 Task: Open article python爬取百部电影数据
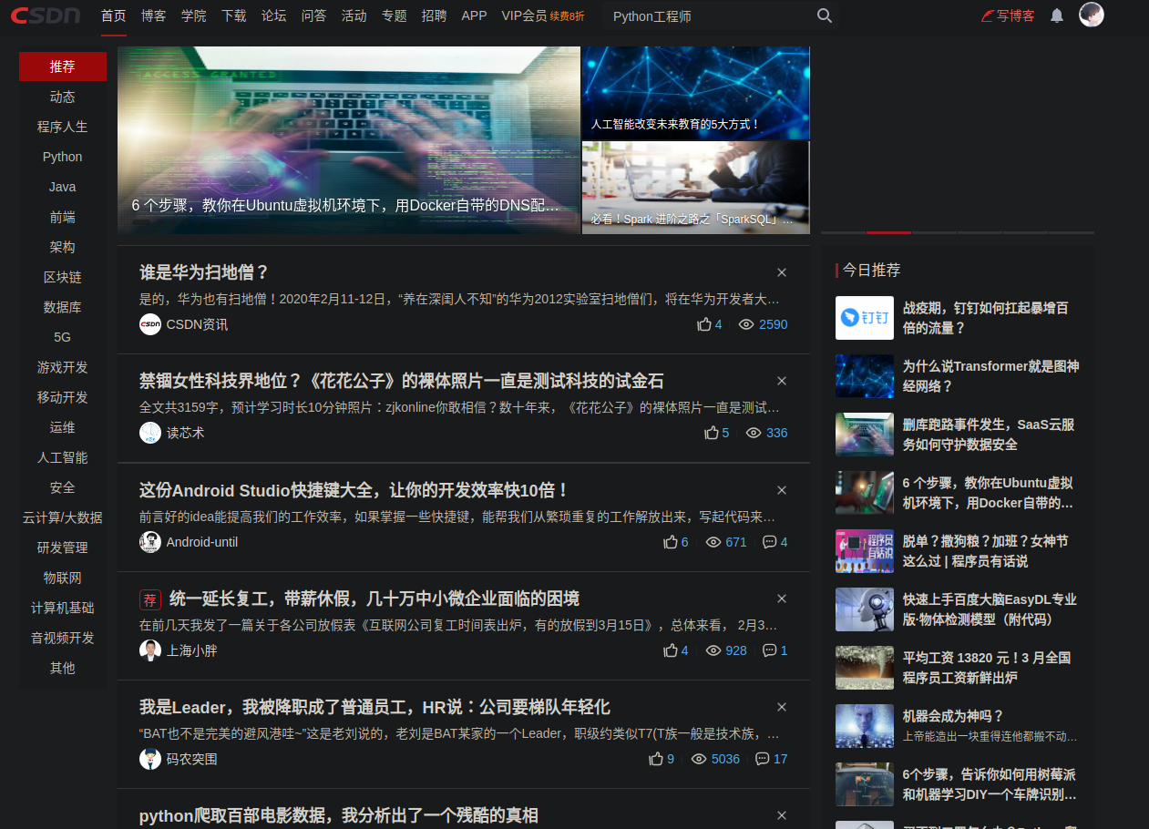pyautogui.click(x=339, y=815)
